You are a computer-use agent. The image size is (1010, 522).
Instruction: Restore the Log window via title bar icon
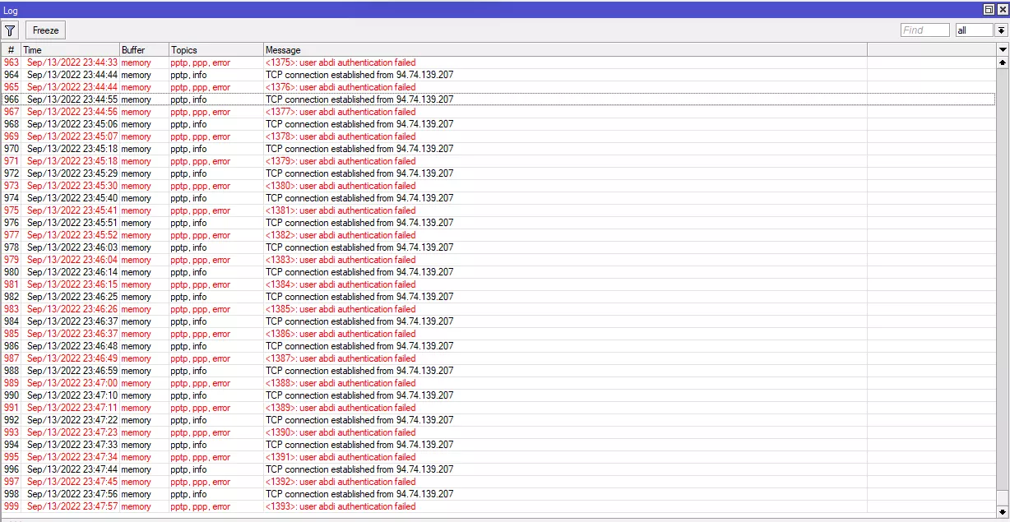tap(989, 9)
